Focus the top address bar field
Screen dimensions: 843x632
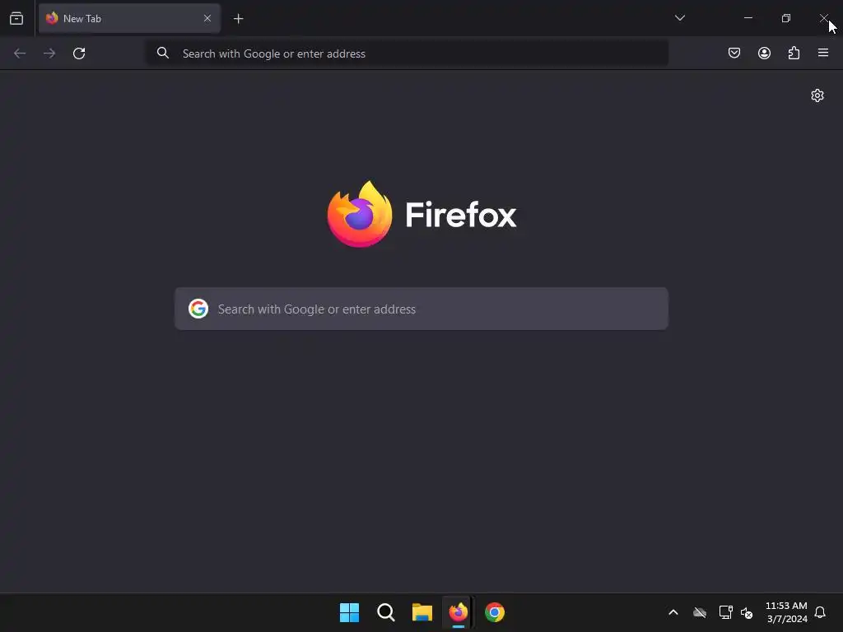coord(408,53)
